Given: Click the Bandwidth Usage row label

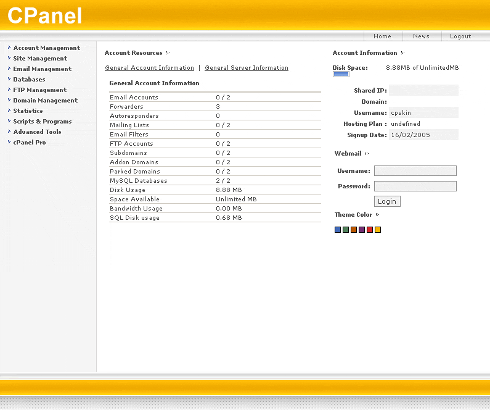Looking at the screenshot, I should pyautogui.click(x=136, y=209).
